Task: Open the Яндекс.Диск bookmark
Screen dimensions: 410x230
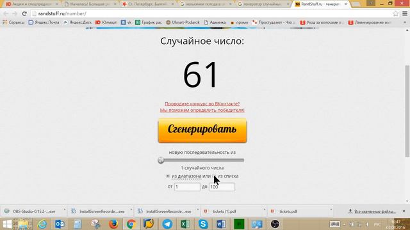Action: (78, 22)
